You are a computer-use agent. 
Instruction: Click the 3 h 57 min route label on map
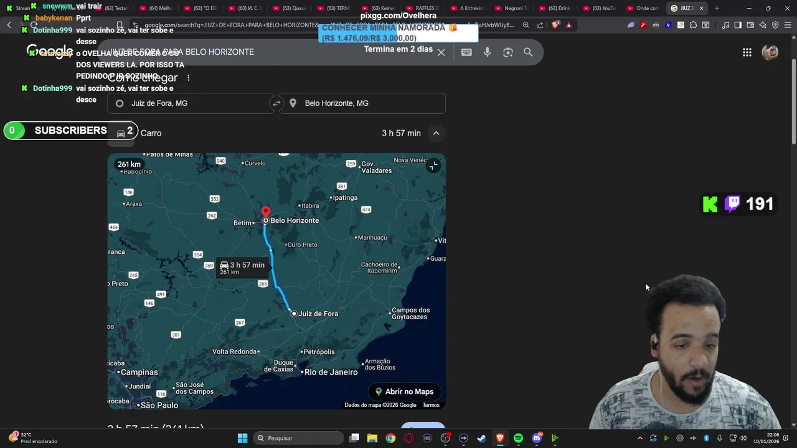[242, 268]
